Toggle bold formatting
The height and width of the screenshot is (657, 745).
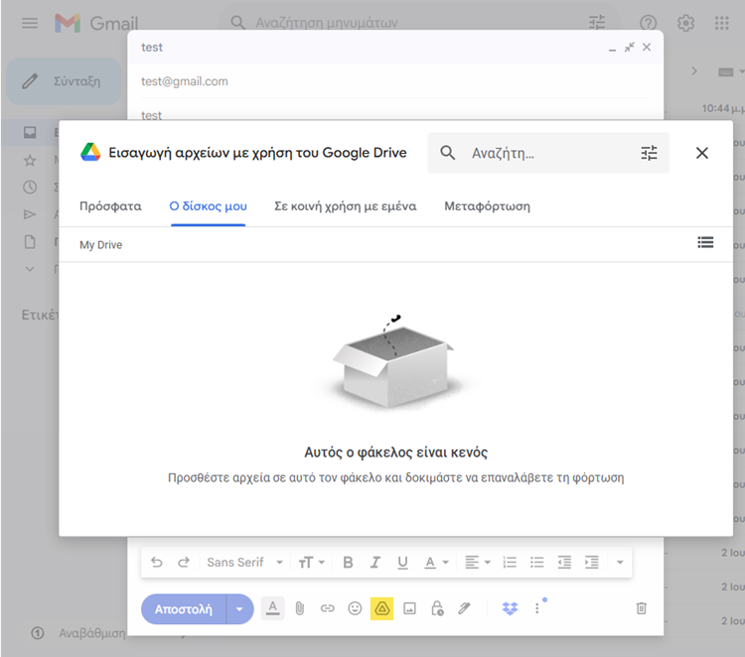tap(348, 563)
